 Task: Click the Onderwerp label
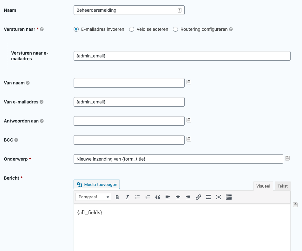tap(16, 159)
